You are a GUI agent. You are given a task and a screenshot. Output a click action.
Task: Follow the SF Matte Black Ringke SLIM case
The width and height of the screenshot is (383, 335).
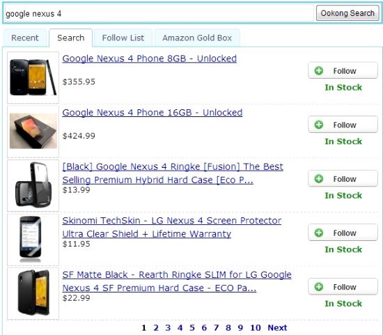tap(343, 287)
